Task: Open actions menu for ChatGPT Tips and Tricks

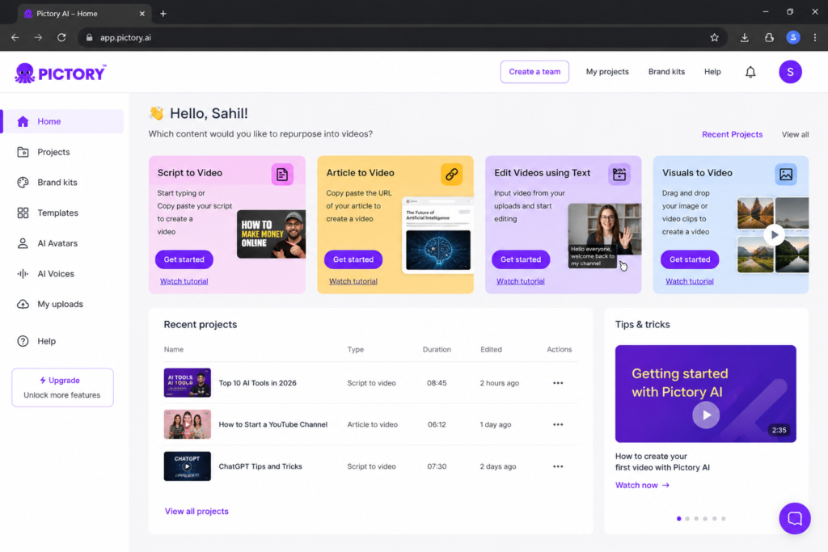Action: click(558, 466)
